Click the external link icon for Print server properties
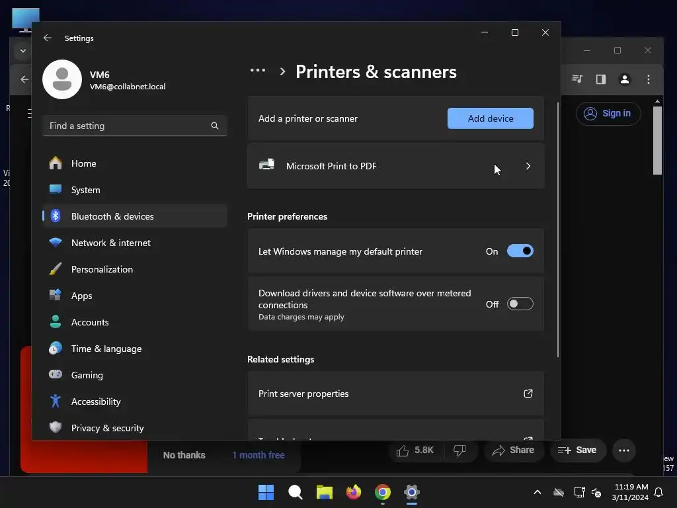Screen dimensions: 677x508 coord(528,394)
